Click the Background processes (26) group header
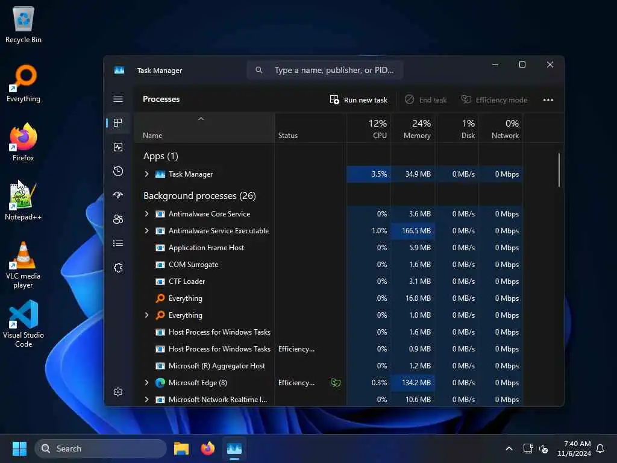 pos(199,196)
